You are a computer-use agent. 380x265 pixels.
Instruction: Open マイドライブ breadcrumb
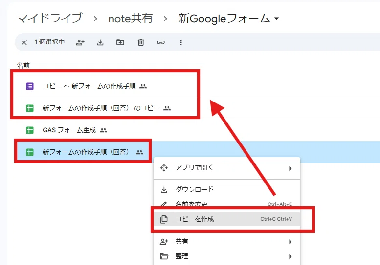point(50,18)
